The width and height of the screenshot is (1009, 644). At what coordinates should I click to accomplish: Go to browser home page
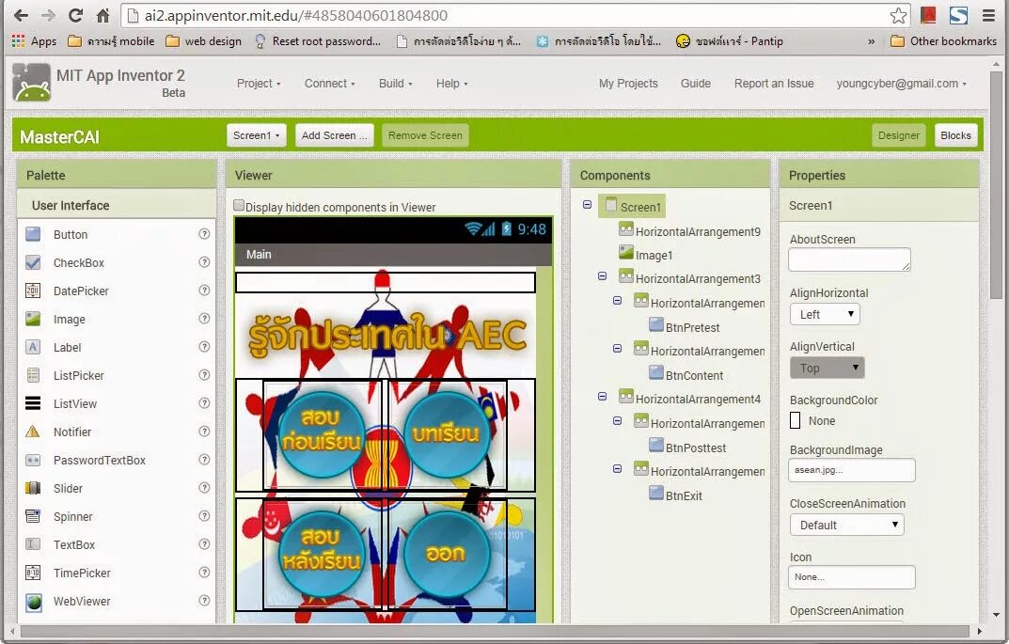102,15
